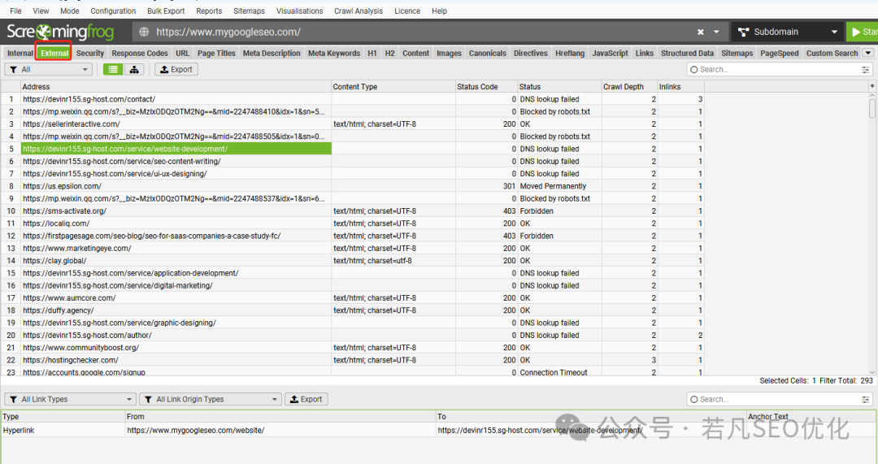Expand the tabs overflow arrow
Viewport: 878px width, 464px height.
coord(868,53)
